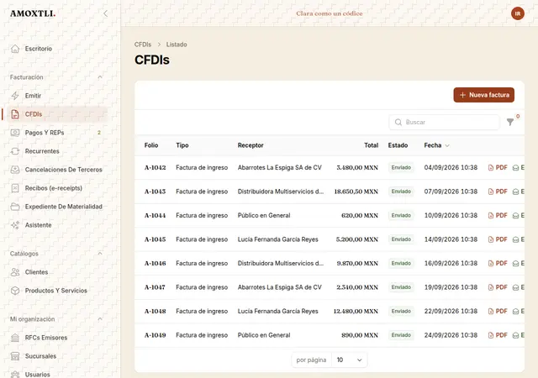538x378 pixels.
Task: Click the Expediente De Materialidad folder icon
Action: (15, 207)
